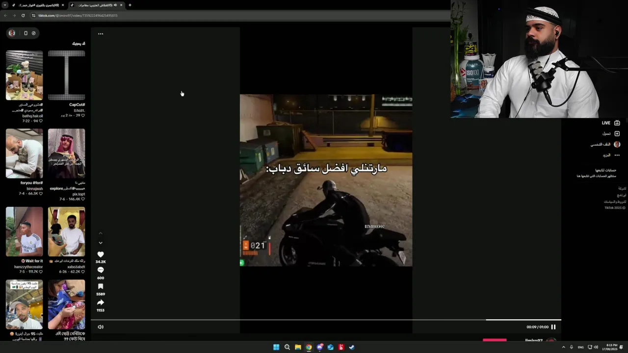The image size is (628, 353).
Task: Click the browser forward arrow
Action: 14,15
